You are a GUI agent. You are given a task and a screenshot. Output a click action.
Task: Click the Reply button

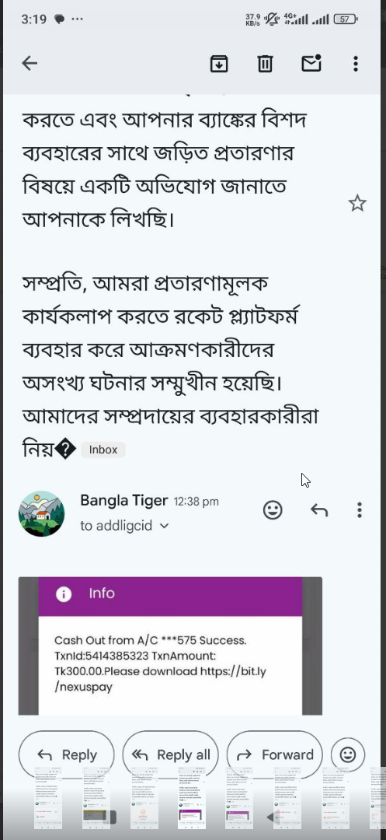67,754
